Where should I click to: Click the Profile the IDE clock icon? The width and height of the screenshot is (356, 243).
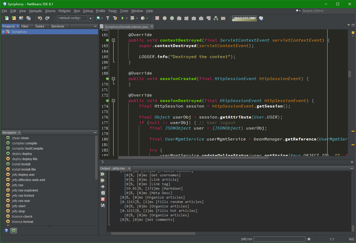click(261, 18)
